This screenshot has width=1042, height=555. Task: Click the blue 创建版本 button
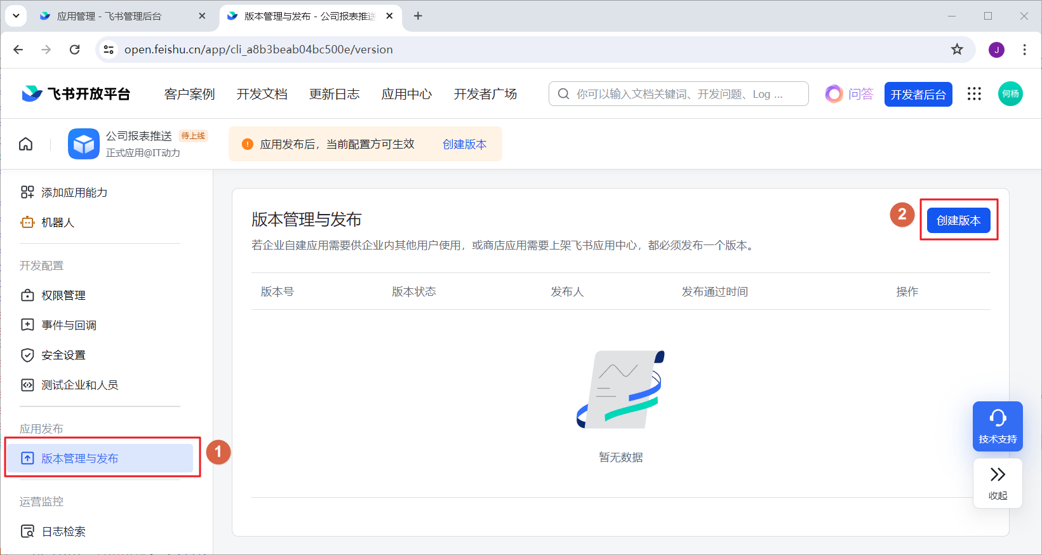click(x=958, y=220)
